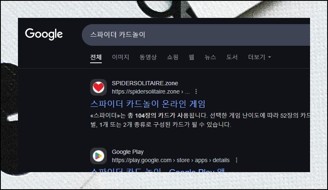
Task: Select the 웹 tab
Action: point(192,57)
